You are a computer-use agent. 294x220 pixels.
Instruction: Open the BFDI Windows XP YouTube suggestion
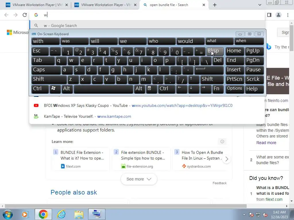click(147, 105)
